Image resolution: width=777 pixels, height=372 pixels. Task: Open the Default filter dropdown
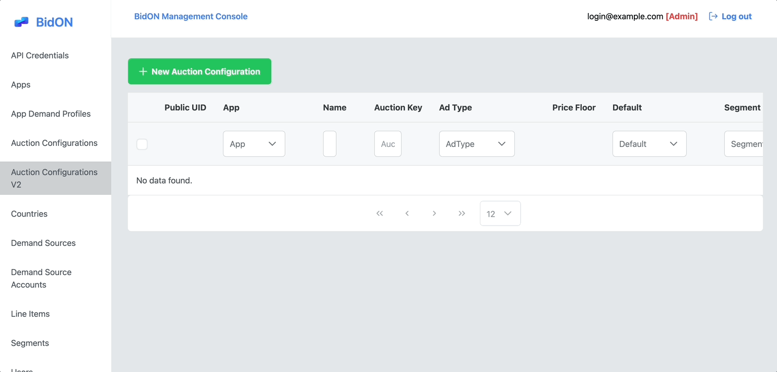coord(649,143)
